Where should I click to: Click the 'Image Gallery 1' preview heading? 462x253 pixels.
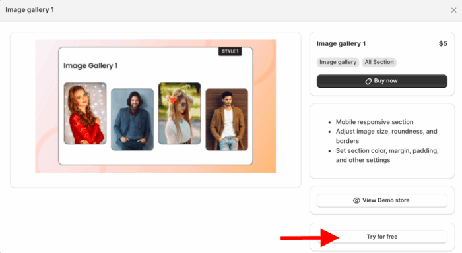point(90,65)
